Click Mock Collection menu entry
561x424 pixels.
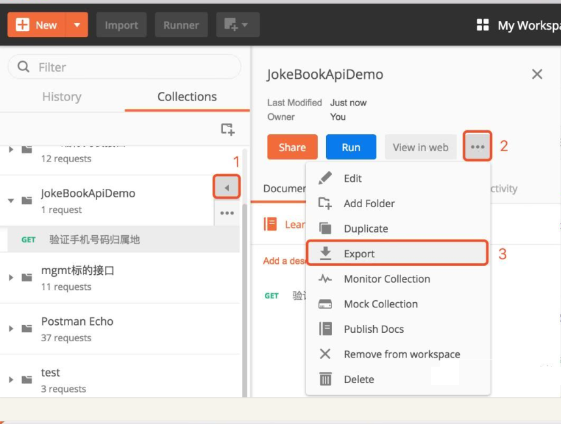[x=380, y=304]
